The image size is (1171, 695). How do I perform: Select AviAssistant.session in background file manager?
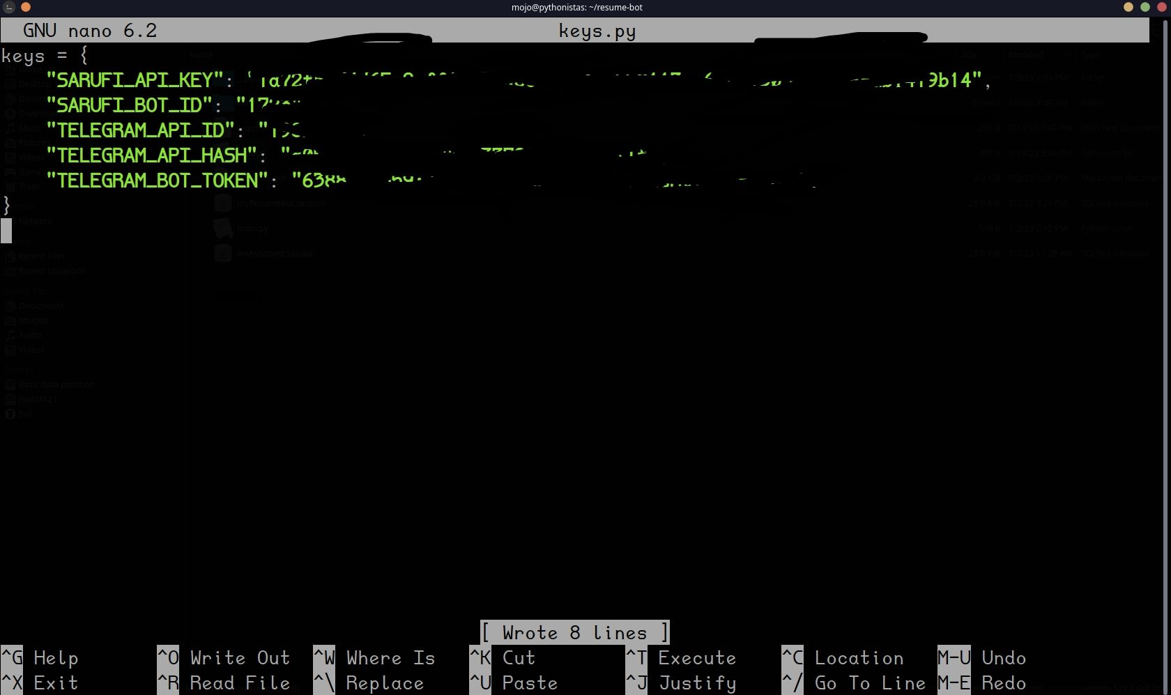[276, 253]
